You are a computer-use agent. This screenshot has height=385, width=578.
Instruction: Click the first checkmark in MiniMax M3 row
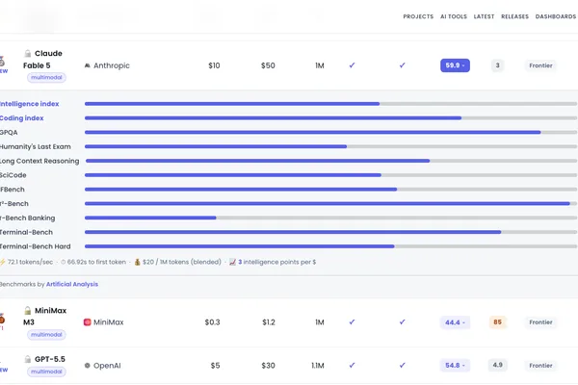352,322
